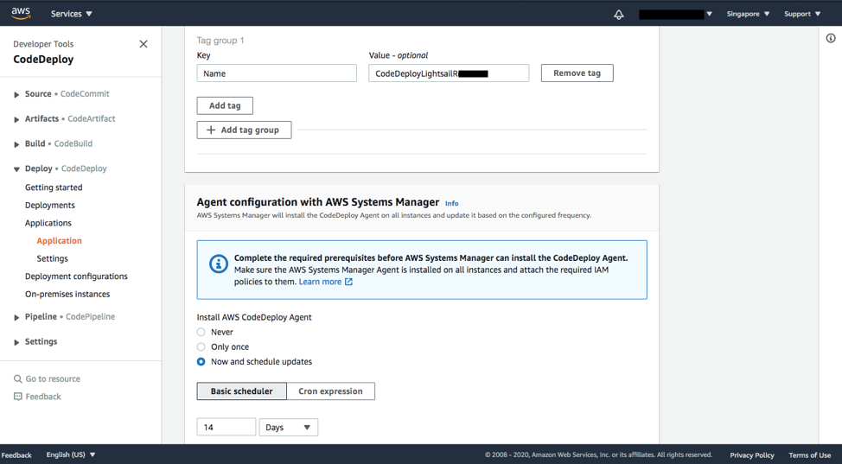Open the Services dropdown menu
The height and width of the screenshot is (464, 842).
click(x=72, y=14)
